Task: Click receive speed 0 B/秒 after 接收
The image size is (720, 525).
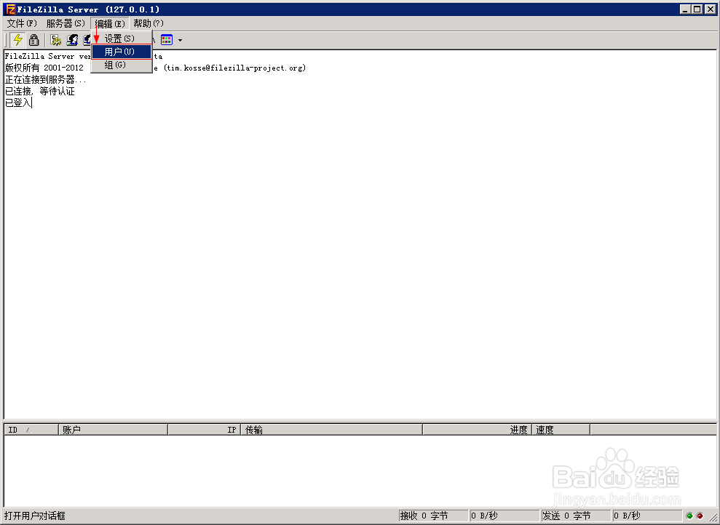Action: [484, 516]
